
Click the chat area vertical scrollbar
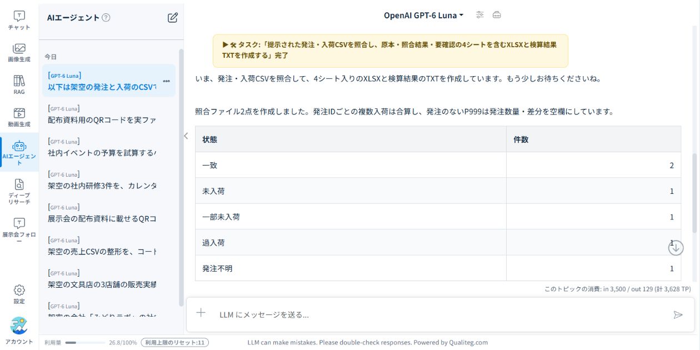click(694, 193)
